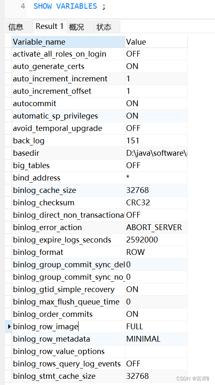Click the OFF value of big_tables
Screen dimensions: 215x385
tap(156, 166)
